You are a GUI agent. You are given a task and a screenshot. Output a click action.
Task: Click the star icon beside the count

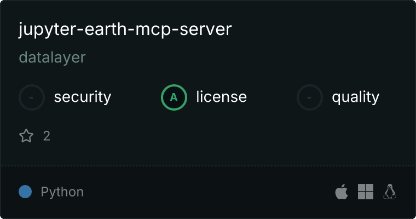pyautogui.click(x=26, y=136)
